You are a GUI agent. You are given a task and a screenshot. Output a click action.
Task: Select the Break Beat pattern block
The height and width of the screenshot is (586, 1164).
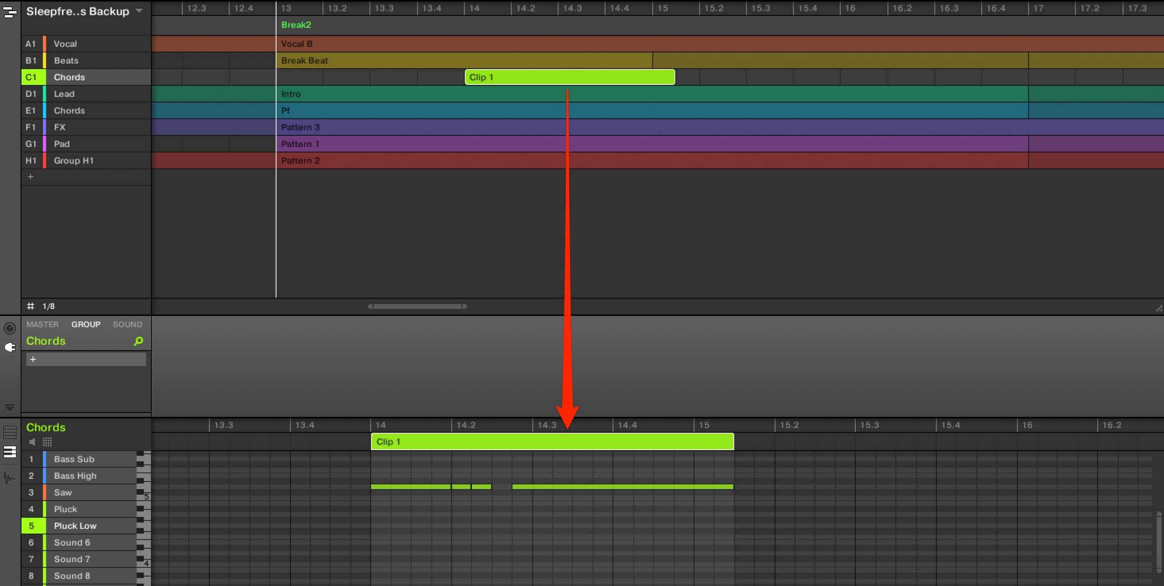tap(464, 60)
